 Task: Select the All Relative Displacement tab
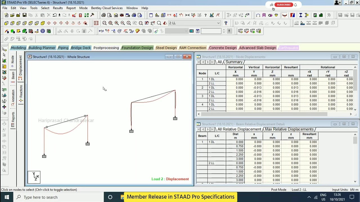pyautogui.click(x=239, y=129)
